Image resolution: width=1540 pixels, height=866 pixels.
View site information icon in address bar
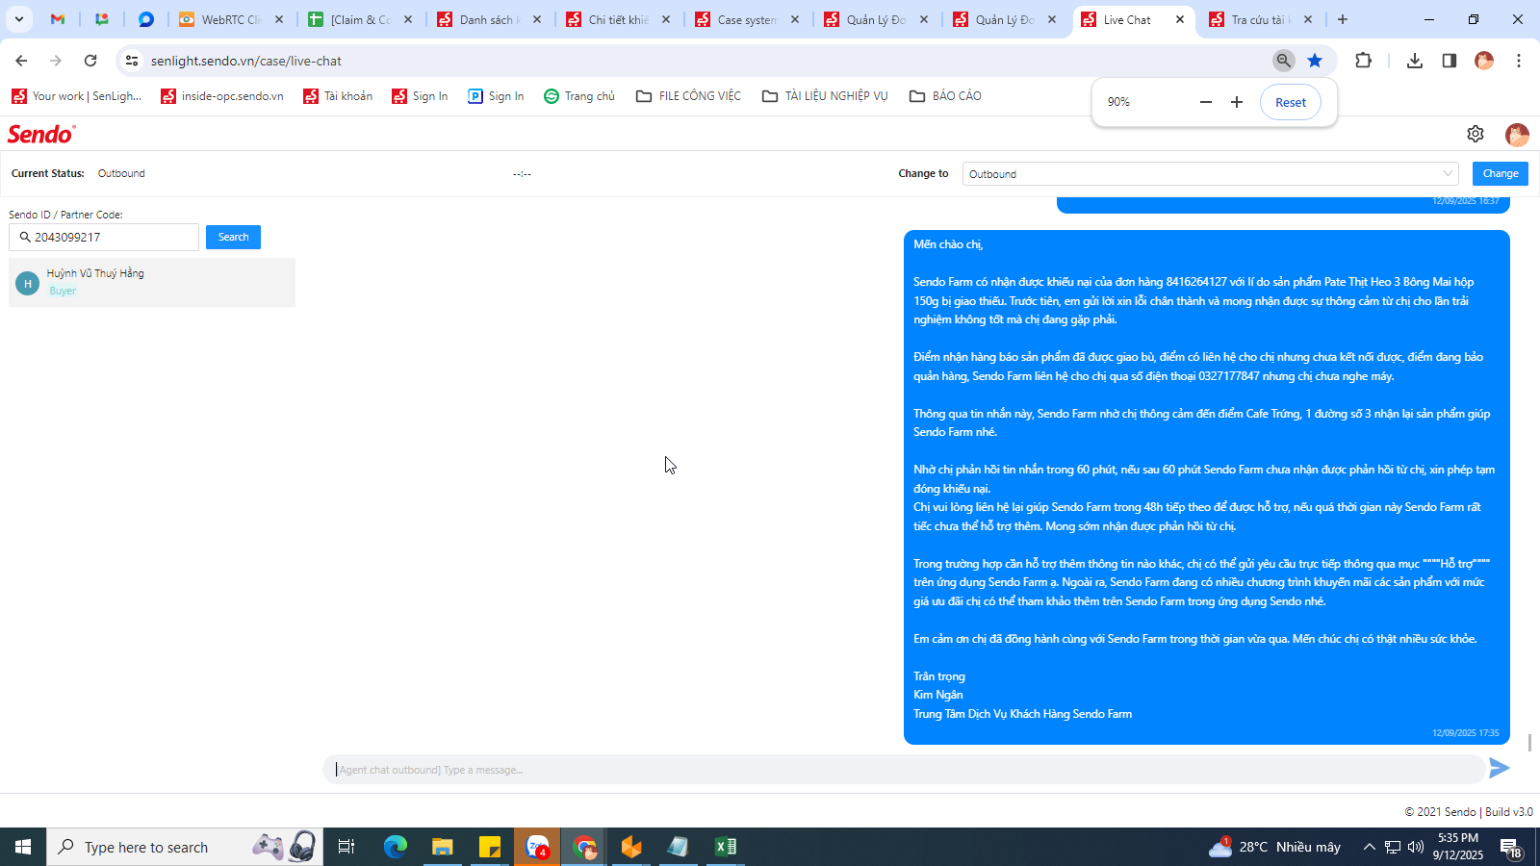132,61
